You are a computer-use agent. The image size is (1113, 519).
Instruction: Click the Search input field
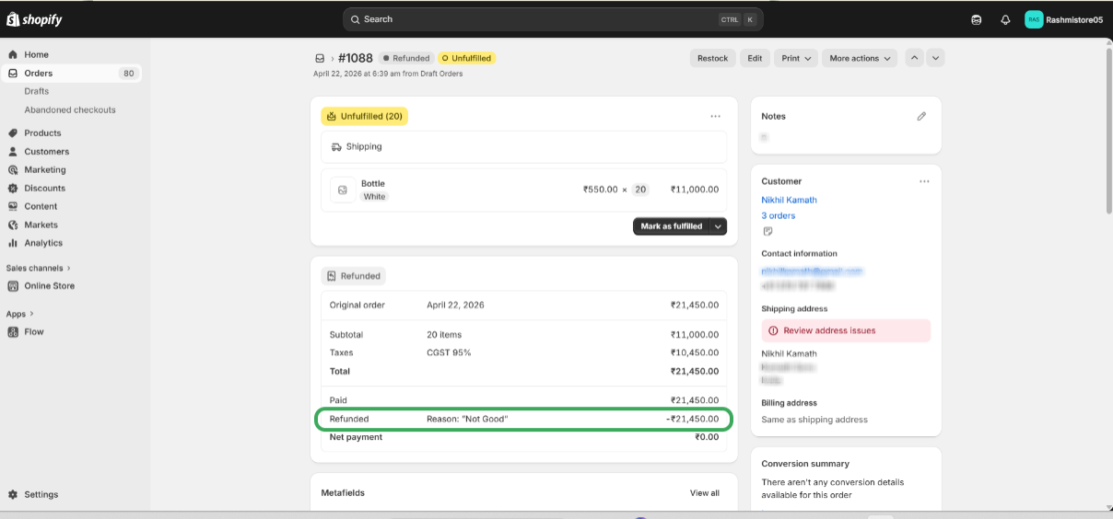pyautogui.click(x=534, y=19)
